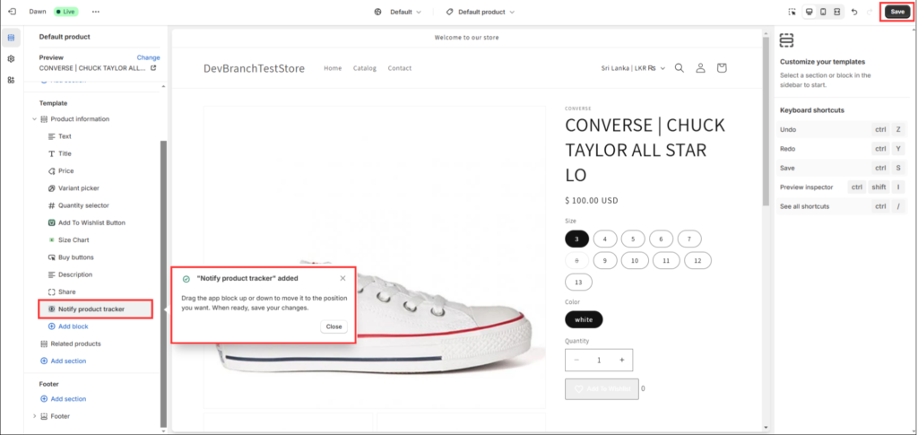
Task: Click the search icon in store header
Action: pos(680,68)
